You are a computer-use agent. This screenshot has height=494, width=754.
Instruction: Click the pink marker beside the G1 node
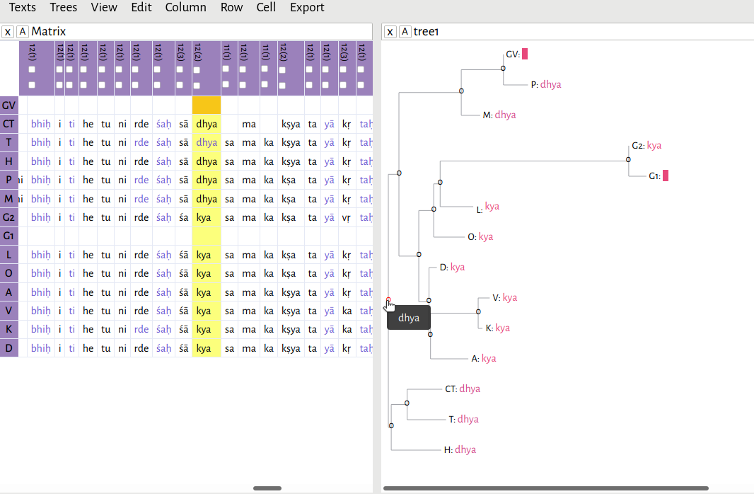666,176
